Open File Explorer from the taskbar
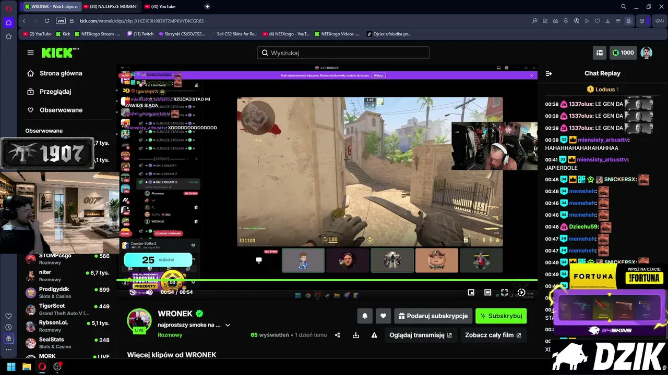This screenshot has height=375, width=668. (27, 367)
